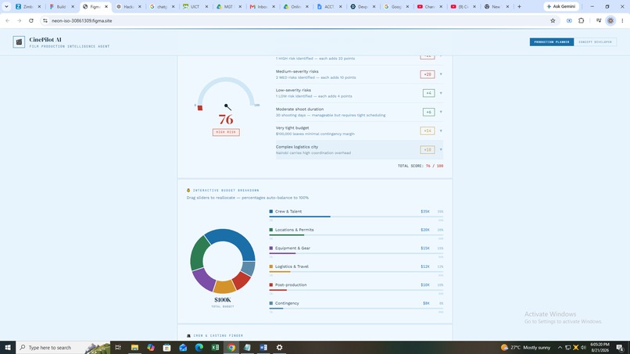Open the weather widget showing 27°C
630x354 pixels.
coord(525,348)
